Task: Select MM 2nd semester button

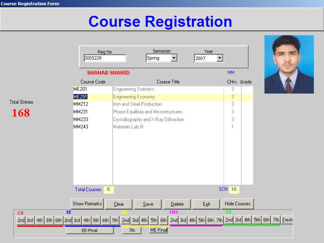Action: click(174, 220)
